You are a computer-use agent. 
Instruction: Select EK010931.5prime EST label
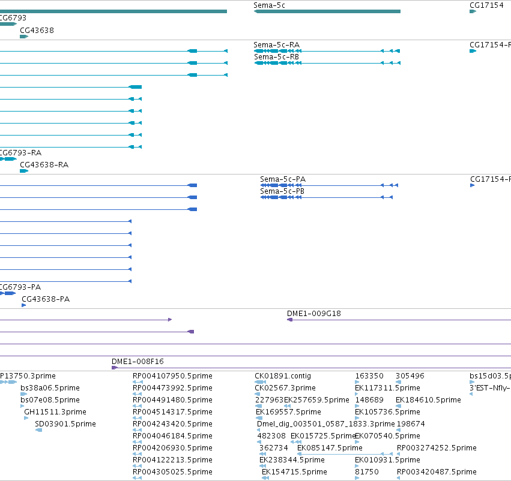pos(387,460)
